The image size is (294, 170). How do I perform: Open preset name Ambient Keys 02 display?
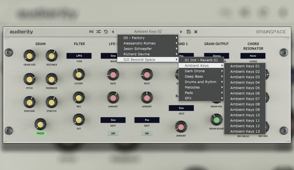tap(148, 32)
